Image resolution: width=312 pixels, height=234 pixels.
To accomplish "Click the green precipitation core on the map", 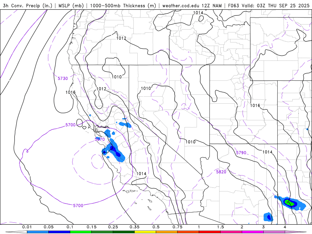I will click(x=289, y=203).
